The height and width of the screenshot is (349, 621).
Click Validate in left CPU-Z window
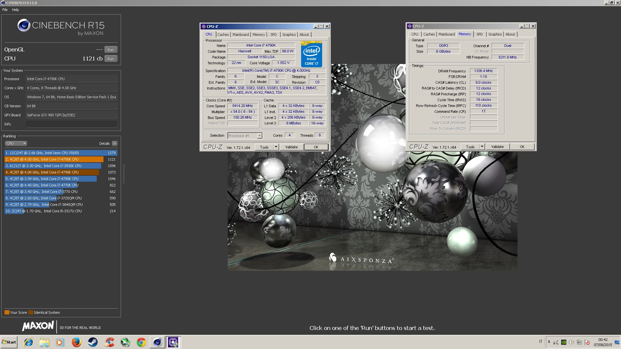[x=291, y=147]
